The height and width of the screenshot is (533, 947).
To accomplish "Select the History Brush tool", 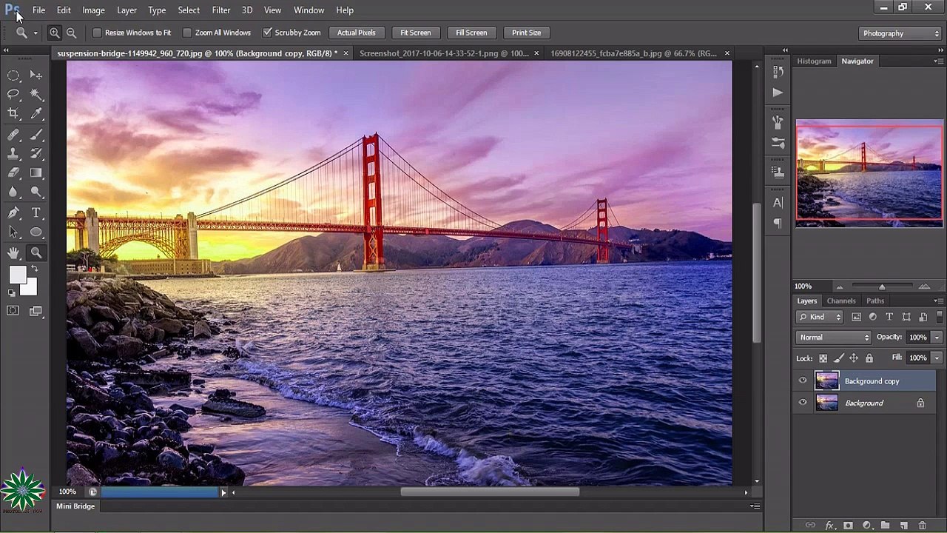I will [36, 154].
